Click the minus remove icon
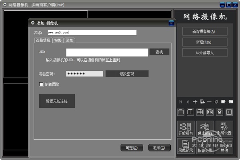The image size is (240, 160). click(x=209, y=102)
